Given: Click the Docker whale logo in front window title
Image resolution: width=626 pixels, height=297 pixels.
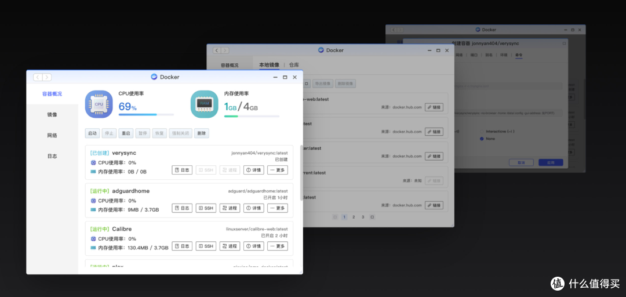Looking at the screenshot, I should 154,77.
